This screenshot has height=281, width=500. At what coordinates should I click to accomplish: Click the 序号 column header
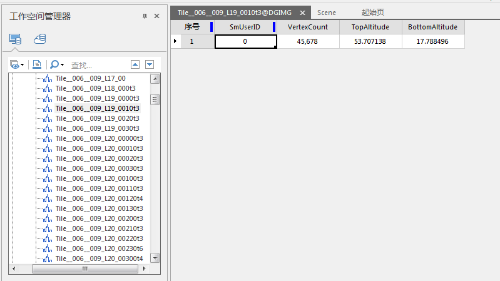point(192,27)
